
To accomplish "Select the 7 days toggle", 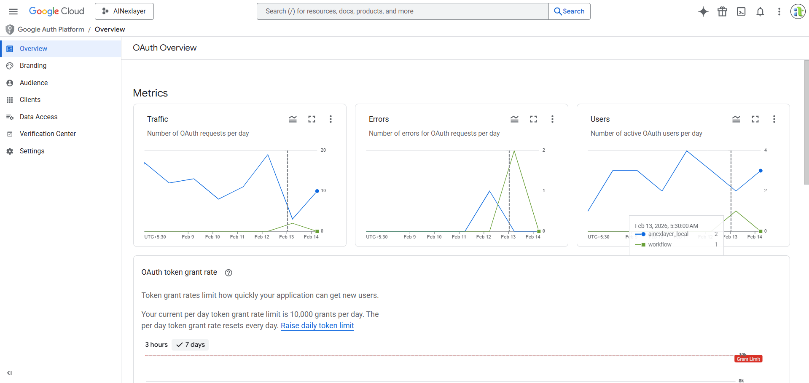I will point(190,344).
